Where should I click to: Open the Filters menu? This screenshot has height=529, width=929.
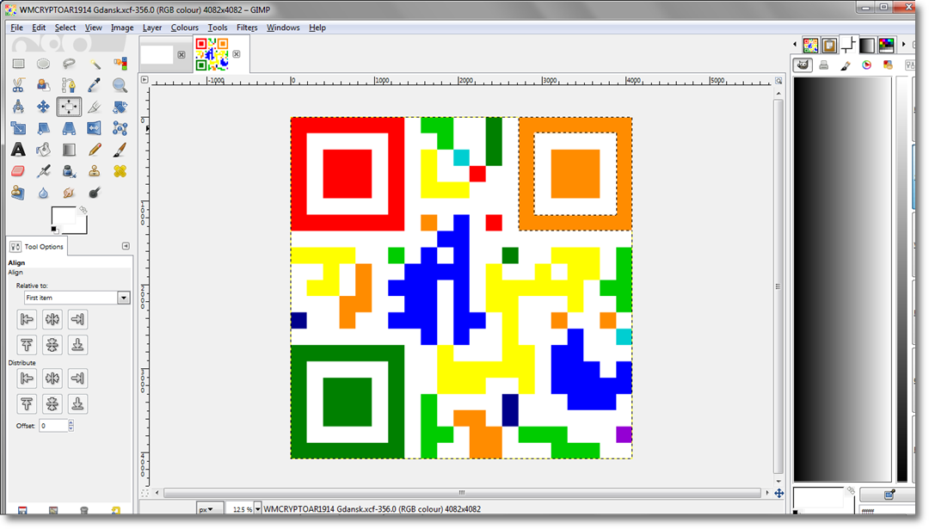247,28
